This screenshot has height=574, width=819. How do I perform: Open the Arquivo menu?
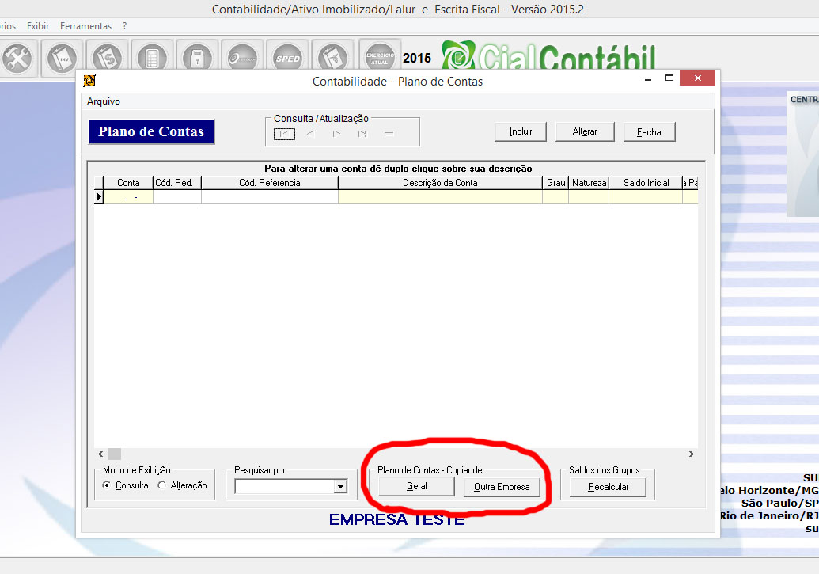tap(104, 101)
